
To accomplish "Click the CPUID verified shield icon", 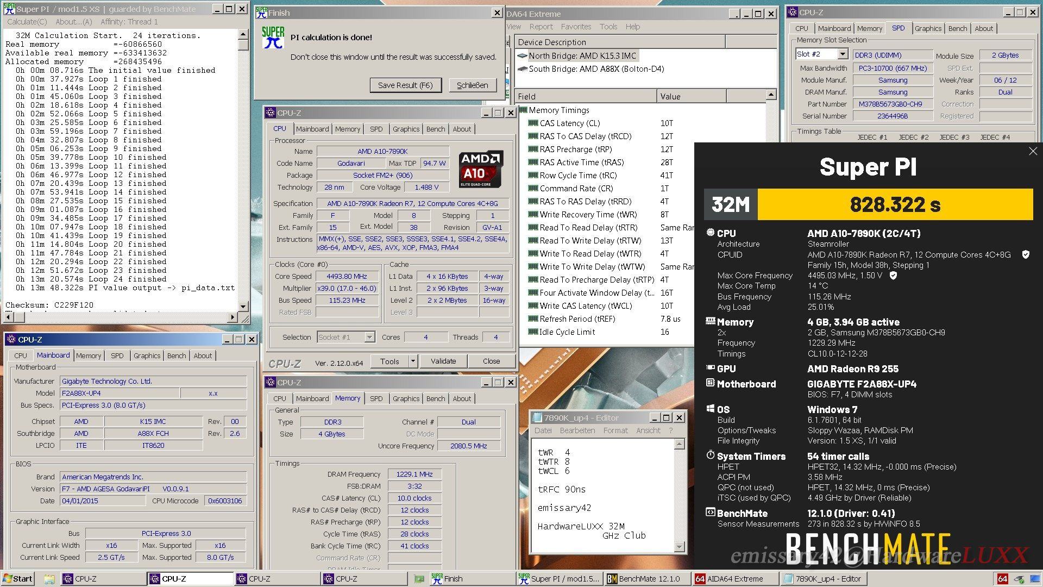I will coord(1026,254).
